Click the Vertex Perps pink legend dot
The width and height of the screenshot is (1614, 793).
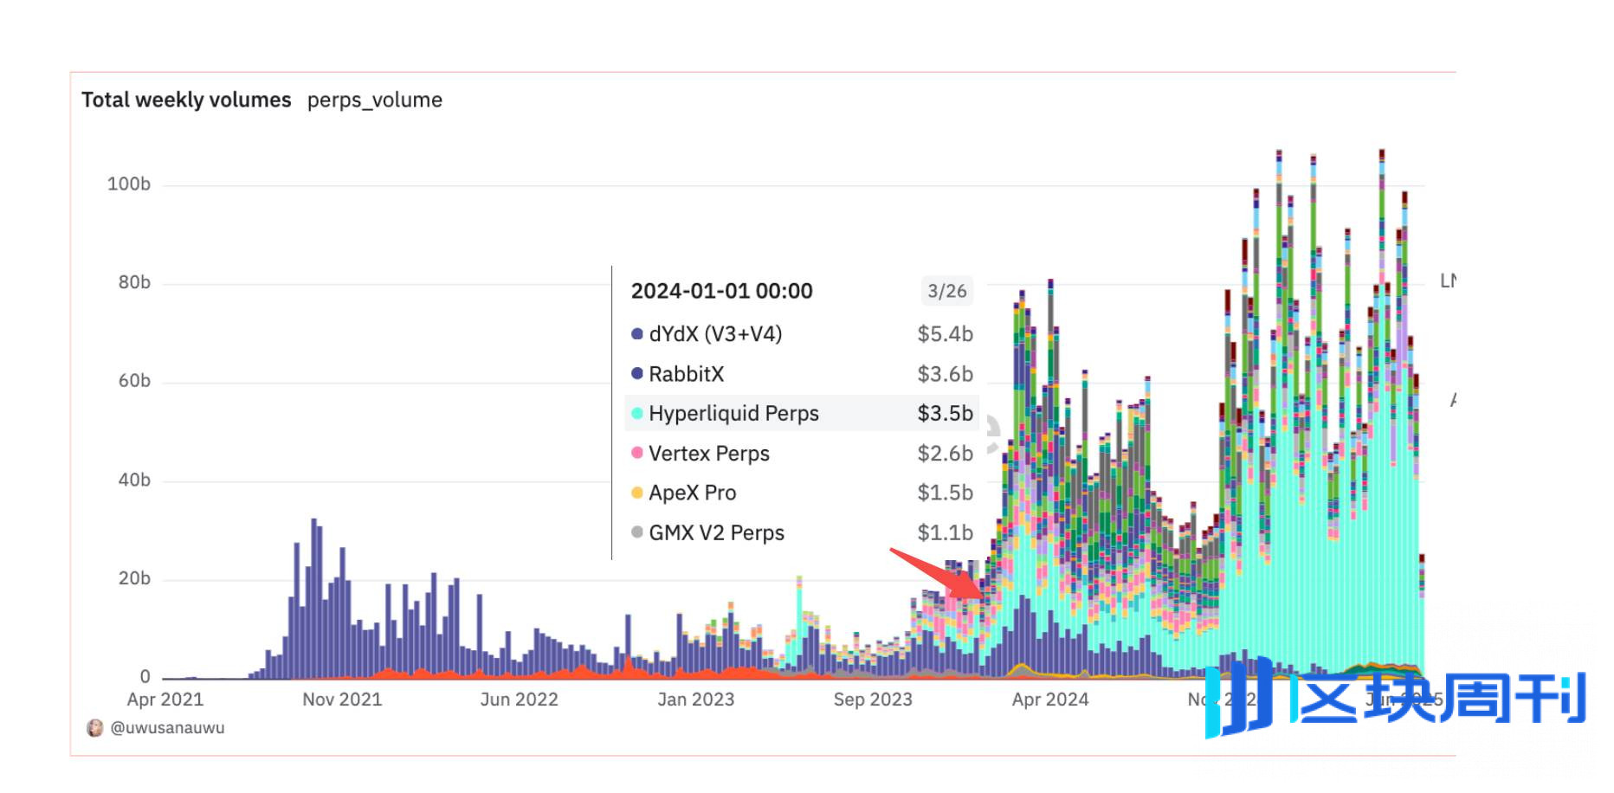[x=637, y=454]
